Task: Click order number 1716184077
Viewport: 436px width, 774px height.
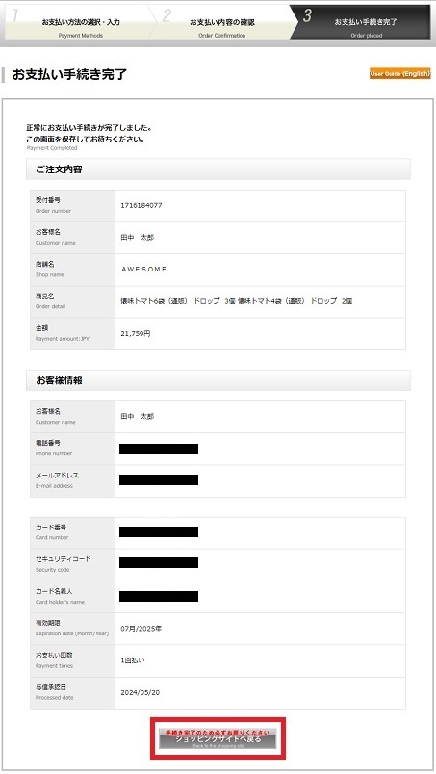Action: pyautogui.click(x=141, y=205)
